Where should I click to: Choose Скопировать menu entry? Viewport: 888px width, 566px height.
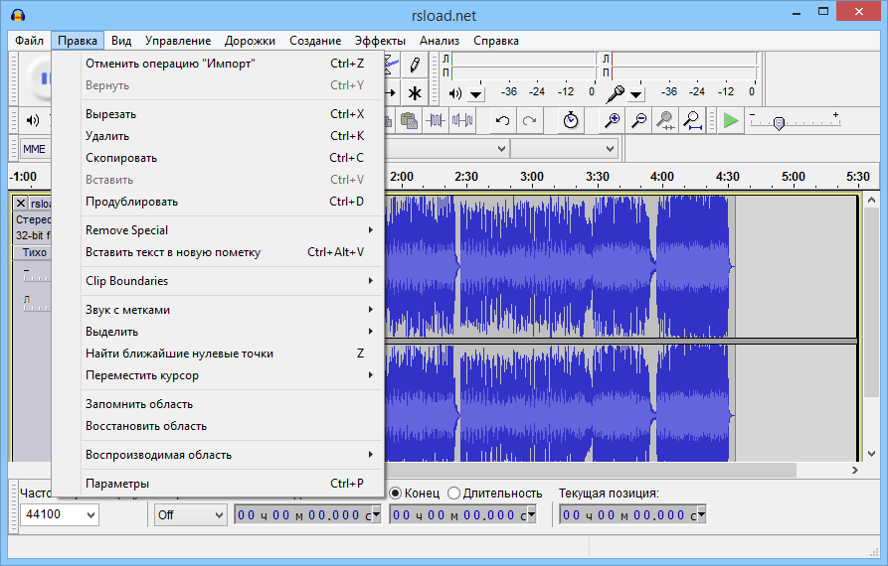click(233, 158)
